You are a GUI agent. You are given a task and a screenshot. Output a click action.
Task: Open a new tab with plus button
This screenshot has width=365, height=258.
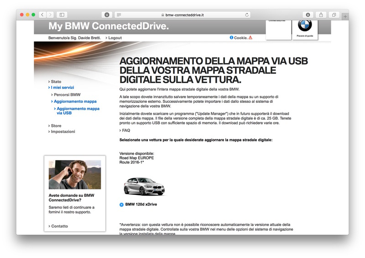point(345,16)
